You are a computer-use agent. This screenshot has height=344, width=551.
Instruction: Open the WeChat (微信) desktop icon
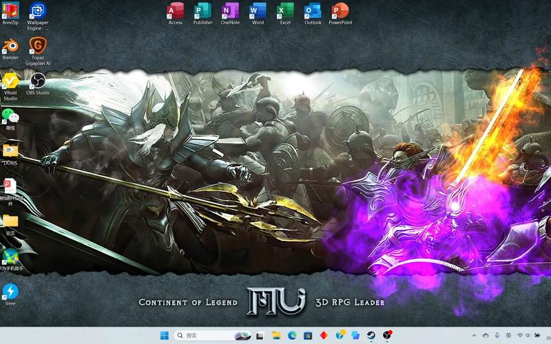(x=10, y=119)
